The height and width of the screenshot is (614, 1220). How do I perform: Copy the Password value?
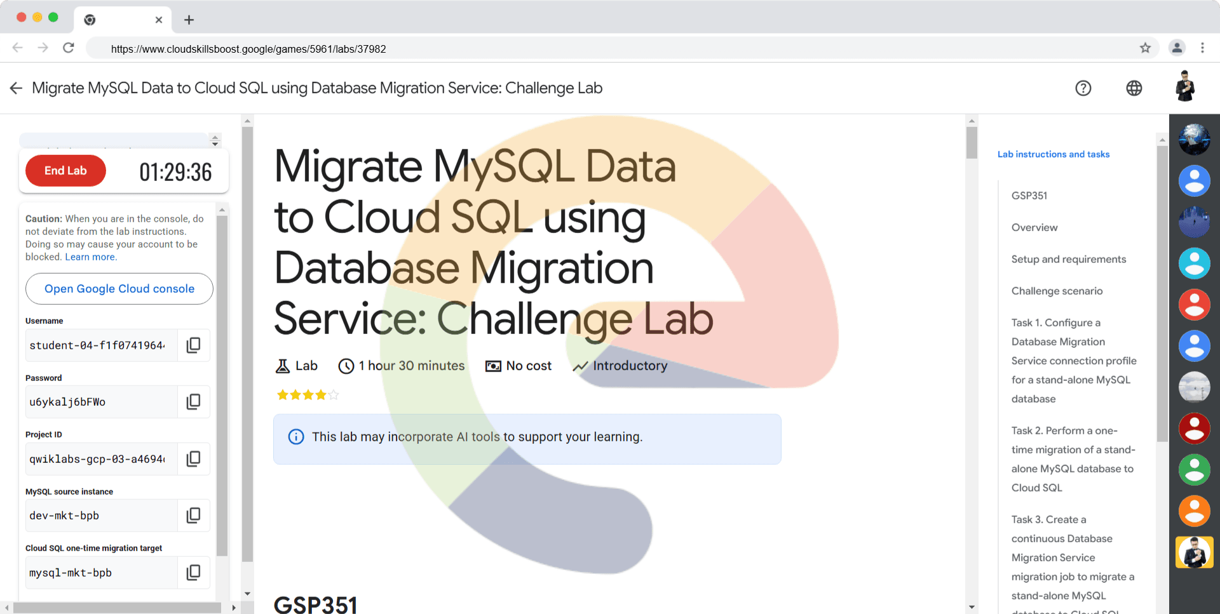click(193, 402)
